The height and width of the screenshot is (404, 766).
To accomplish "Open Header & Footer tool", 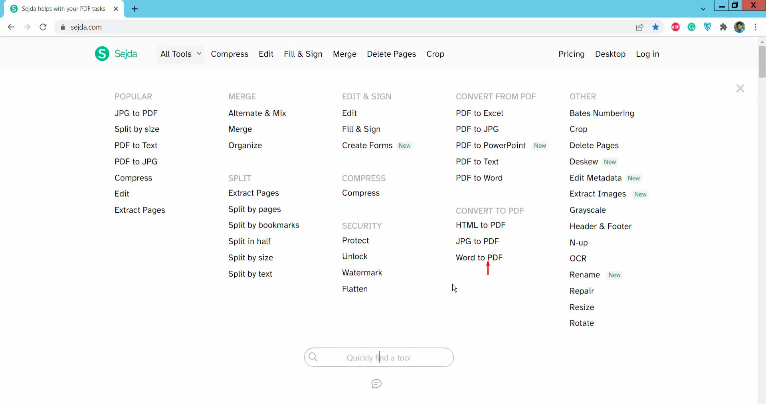I will pos(600,226).
